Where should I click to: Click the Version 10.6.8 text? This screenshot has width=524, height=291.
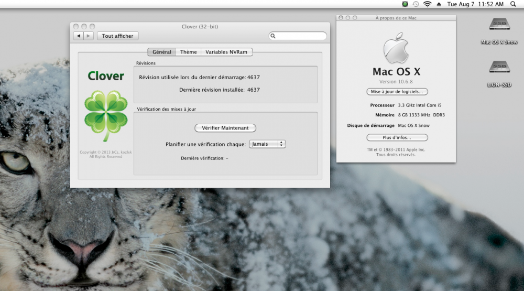[396, 82]
